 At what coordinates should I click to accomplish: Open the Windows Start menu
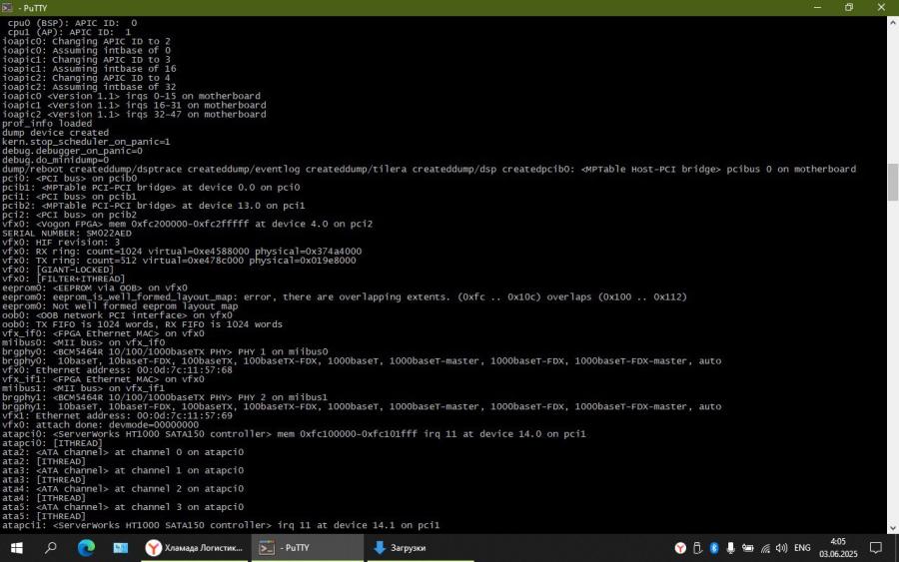point(17,548)
